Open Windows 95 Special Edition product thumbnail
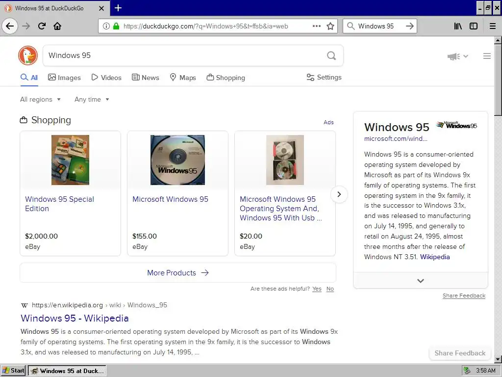Image resolution: width=502 pixels, height=377 pixels. click(x=71, y=160)
